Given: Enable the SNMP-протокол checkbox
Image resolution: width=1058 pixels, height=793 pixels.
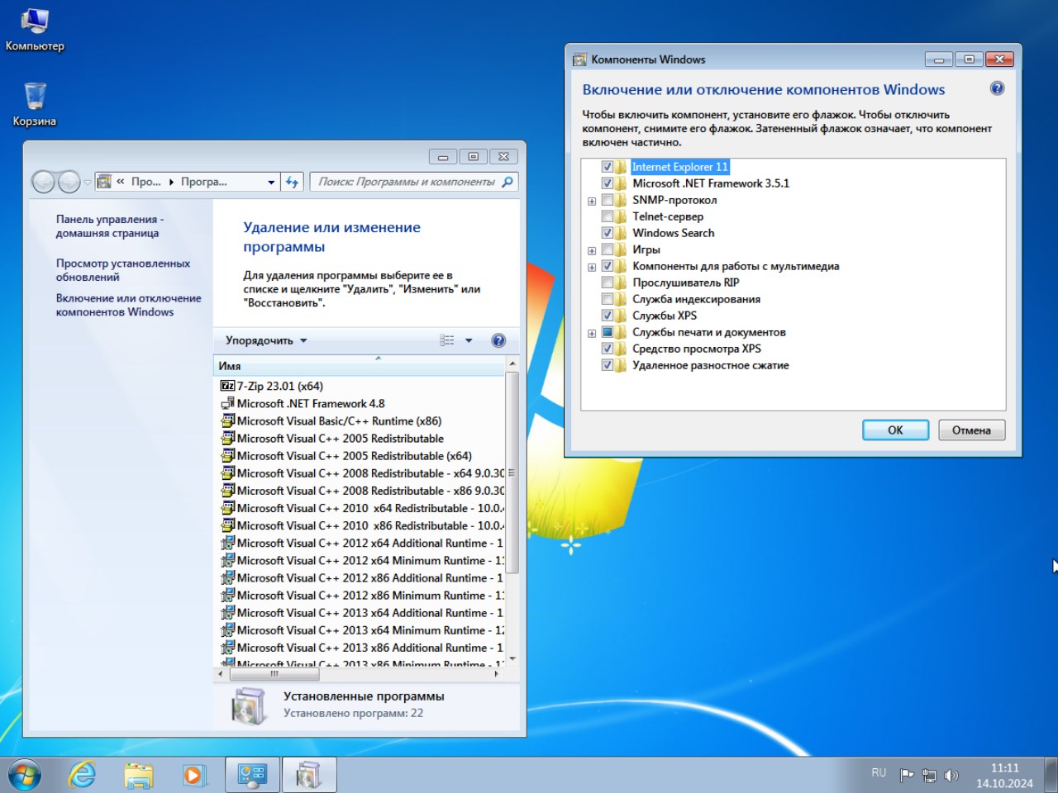Looking at the screenshot, I should 608,200.
